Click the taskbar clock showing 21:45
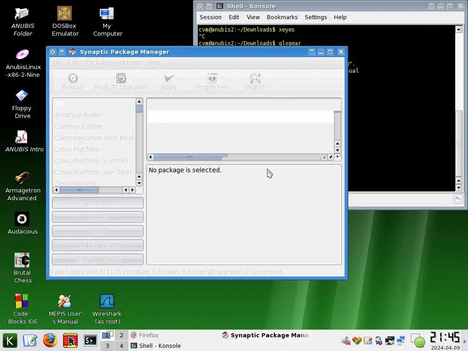Viewport: 468px width, 351px height. pos(445,338)
